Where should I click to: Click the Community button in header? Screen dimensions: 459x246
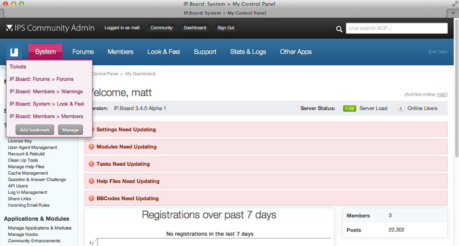(162, 28)
